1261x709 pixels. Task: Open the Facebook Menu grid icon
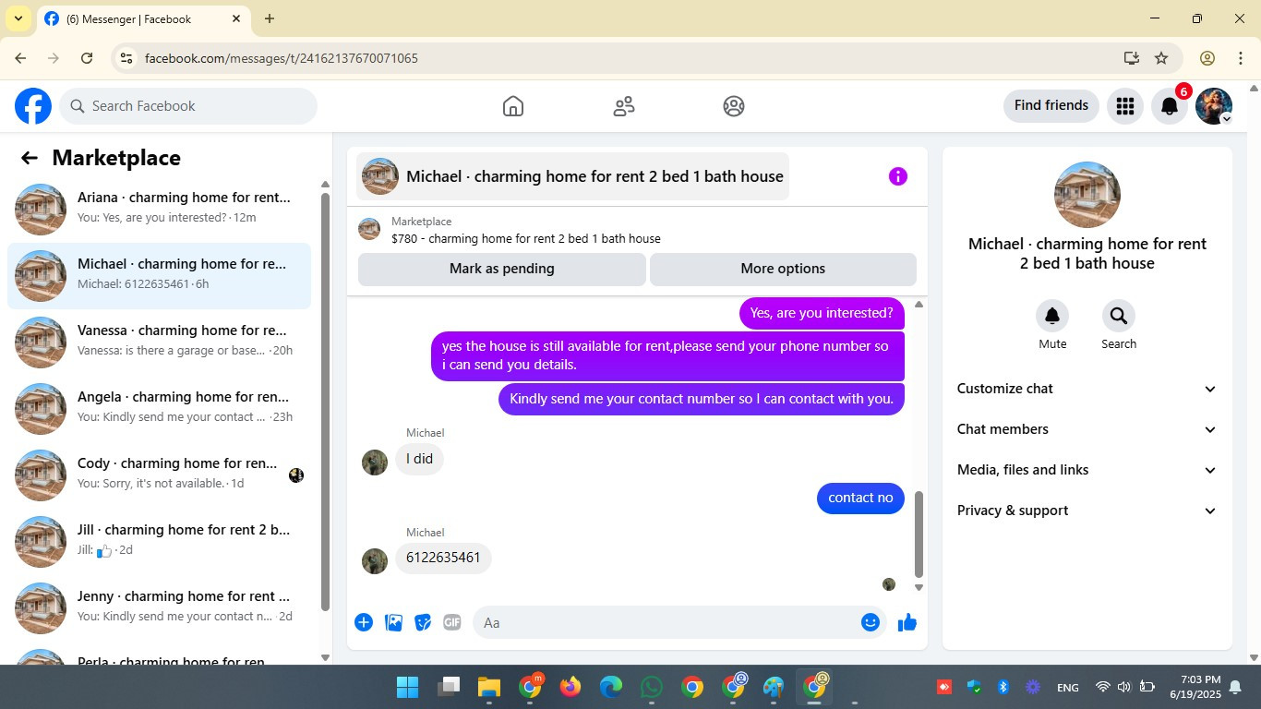(x=1124, y=106)
